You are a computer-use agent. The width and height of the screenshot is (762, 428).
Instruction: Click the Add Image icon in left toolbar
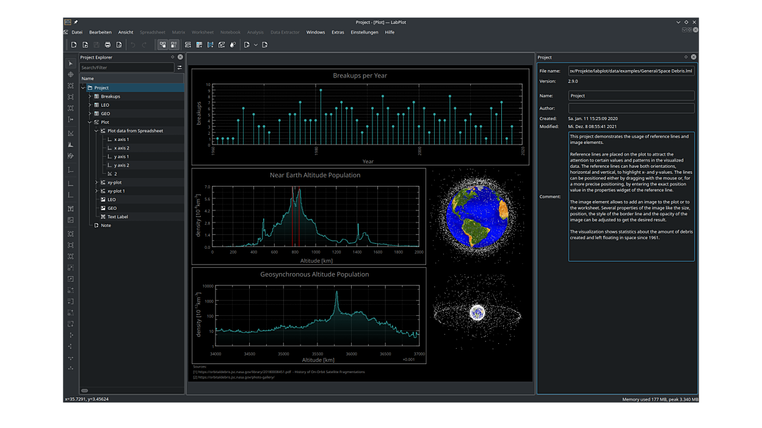(x=71, y=220)
